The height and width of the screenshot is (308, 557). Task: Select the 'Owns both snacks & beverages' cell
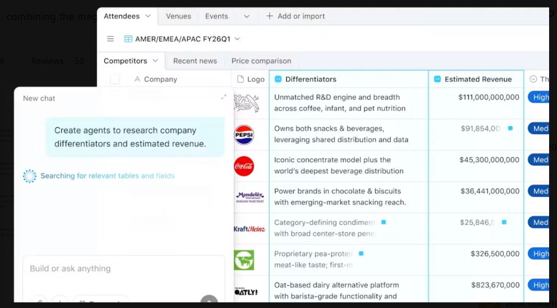click(x=349, y=134)
